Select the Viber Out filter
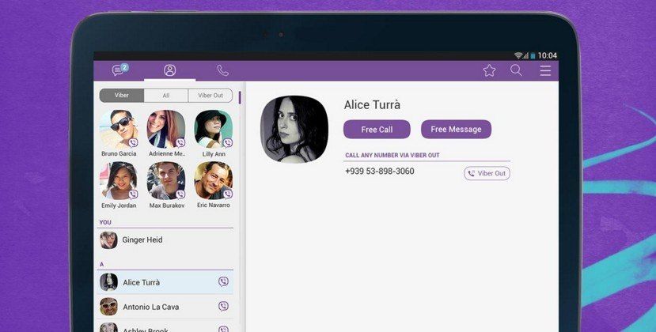 pos(210,96)
